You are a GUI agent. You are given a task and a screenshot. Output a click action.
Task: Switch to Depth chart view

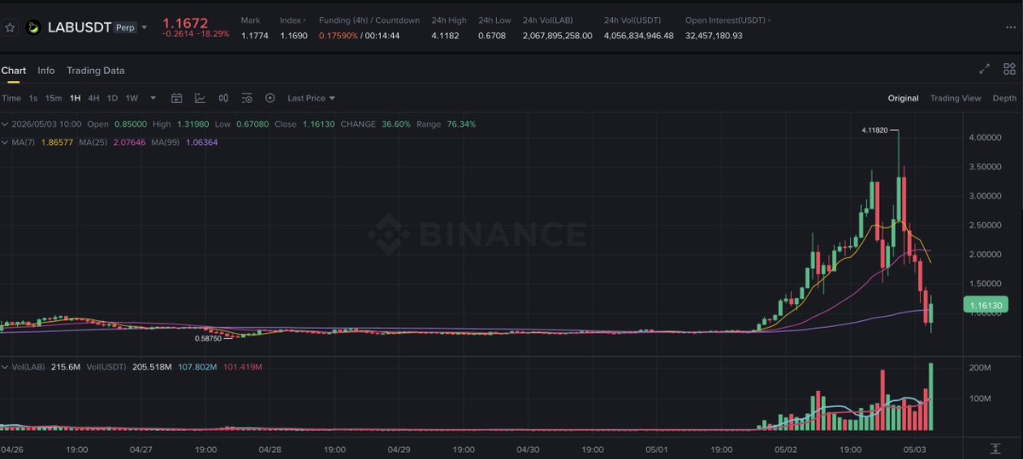coord(1004,98)
